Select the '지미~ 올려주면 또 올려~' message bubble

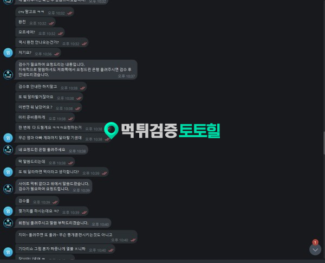[x=76, y=237]
